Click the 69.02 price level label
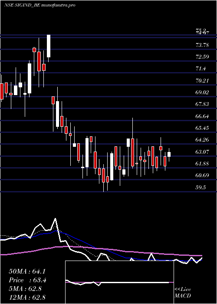Viewport: 217px width, 304px height. pyautogui.click(x=202, y=92)
